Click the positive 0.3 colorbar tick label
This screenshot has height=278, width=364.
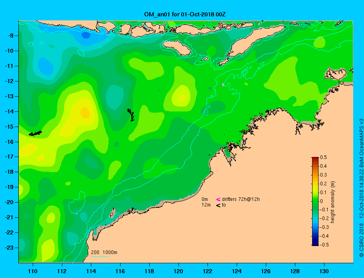323,175
